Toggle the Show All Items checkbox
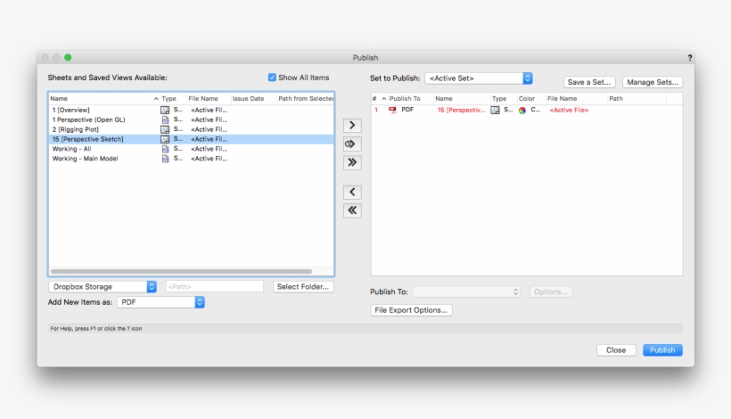The image size is (731, 419). (x=273, y=78)
